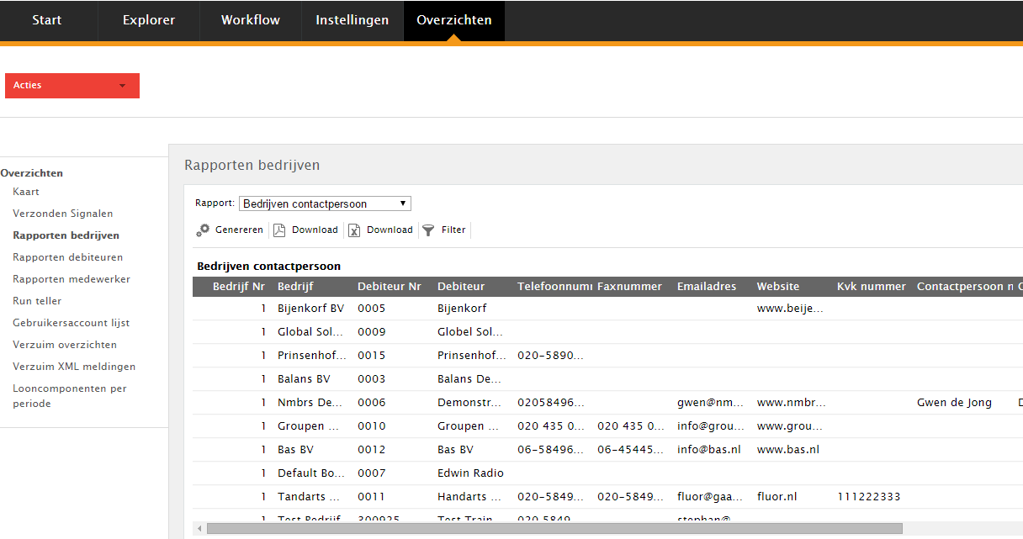Select debiteur number 0010 cell
Image resolution: width=1023 pixels, height=539 pixels.
(x=371, y=426)
